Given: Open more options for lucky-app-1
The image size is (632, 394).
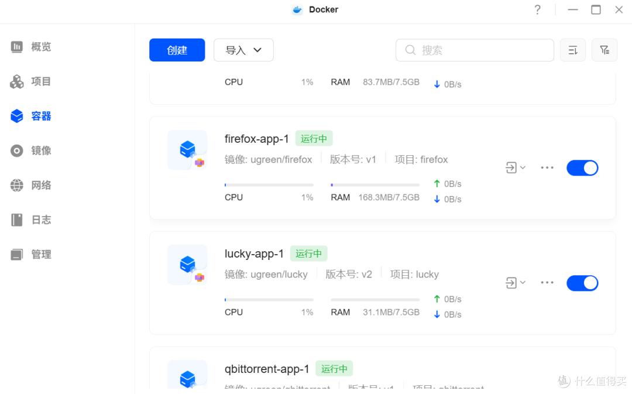Looking at the screenshot, I should pos(547,282).
